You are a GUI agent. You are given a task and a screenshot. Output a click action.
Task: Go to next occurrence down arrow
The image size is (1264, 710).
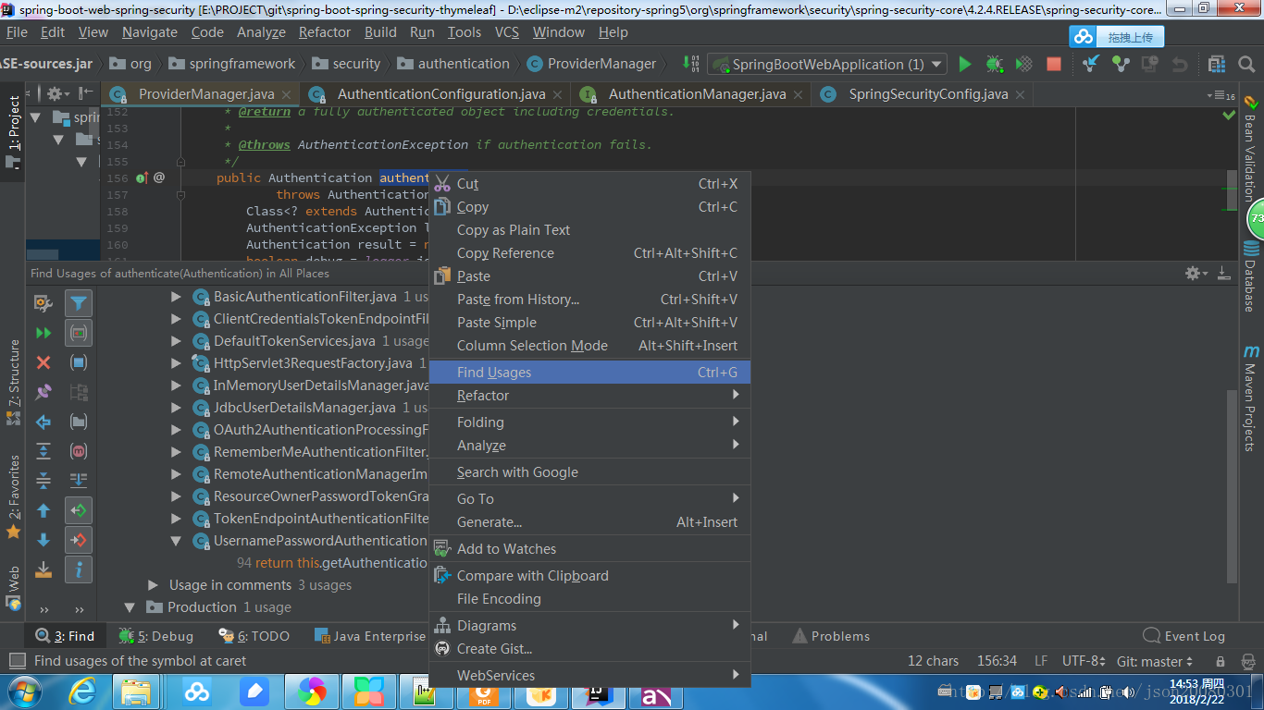pyautogui.click(x=43, y=540)
